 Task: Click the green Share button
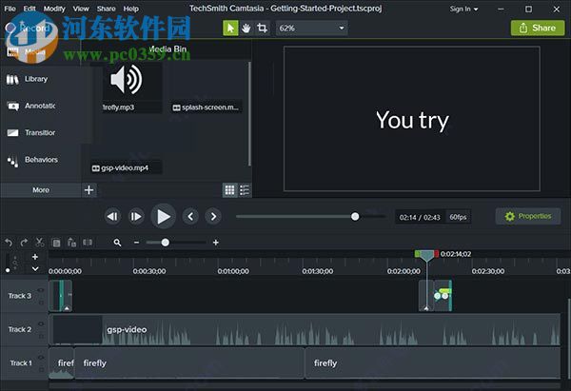click(538, 28)
